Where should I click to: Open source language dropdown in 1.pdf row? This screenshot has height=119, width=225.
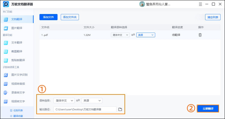[x=120, y=35]
